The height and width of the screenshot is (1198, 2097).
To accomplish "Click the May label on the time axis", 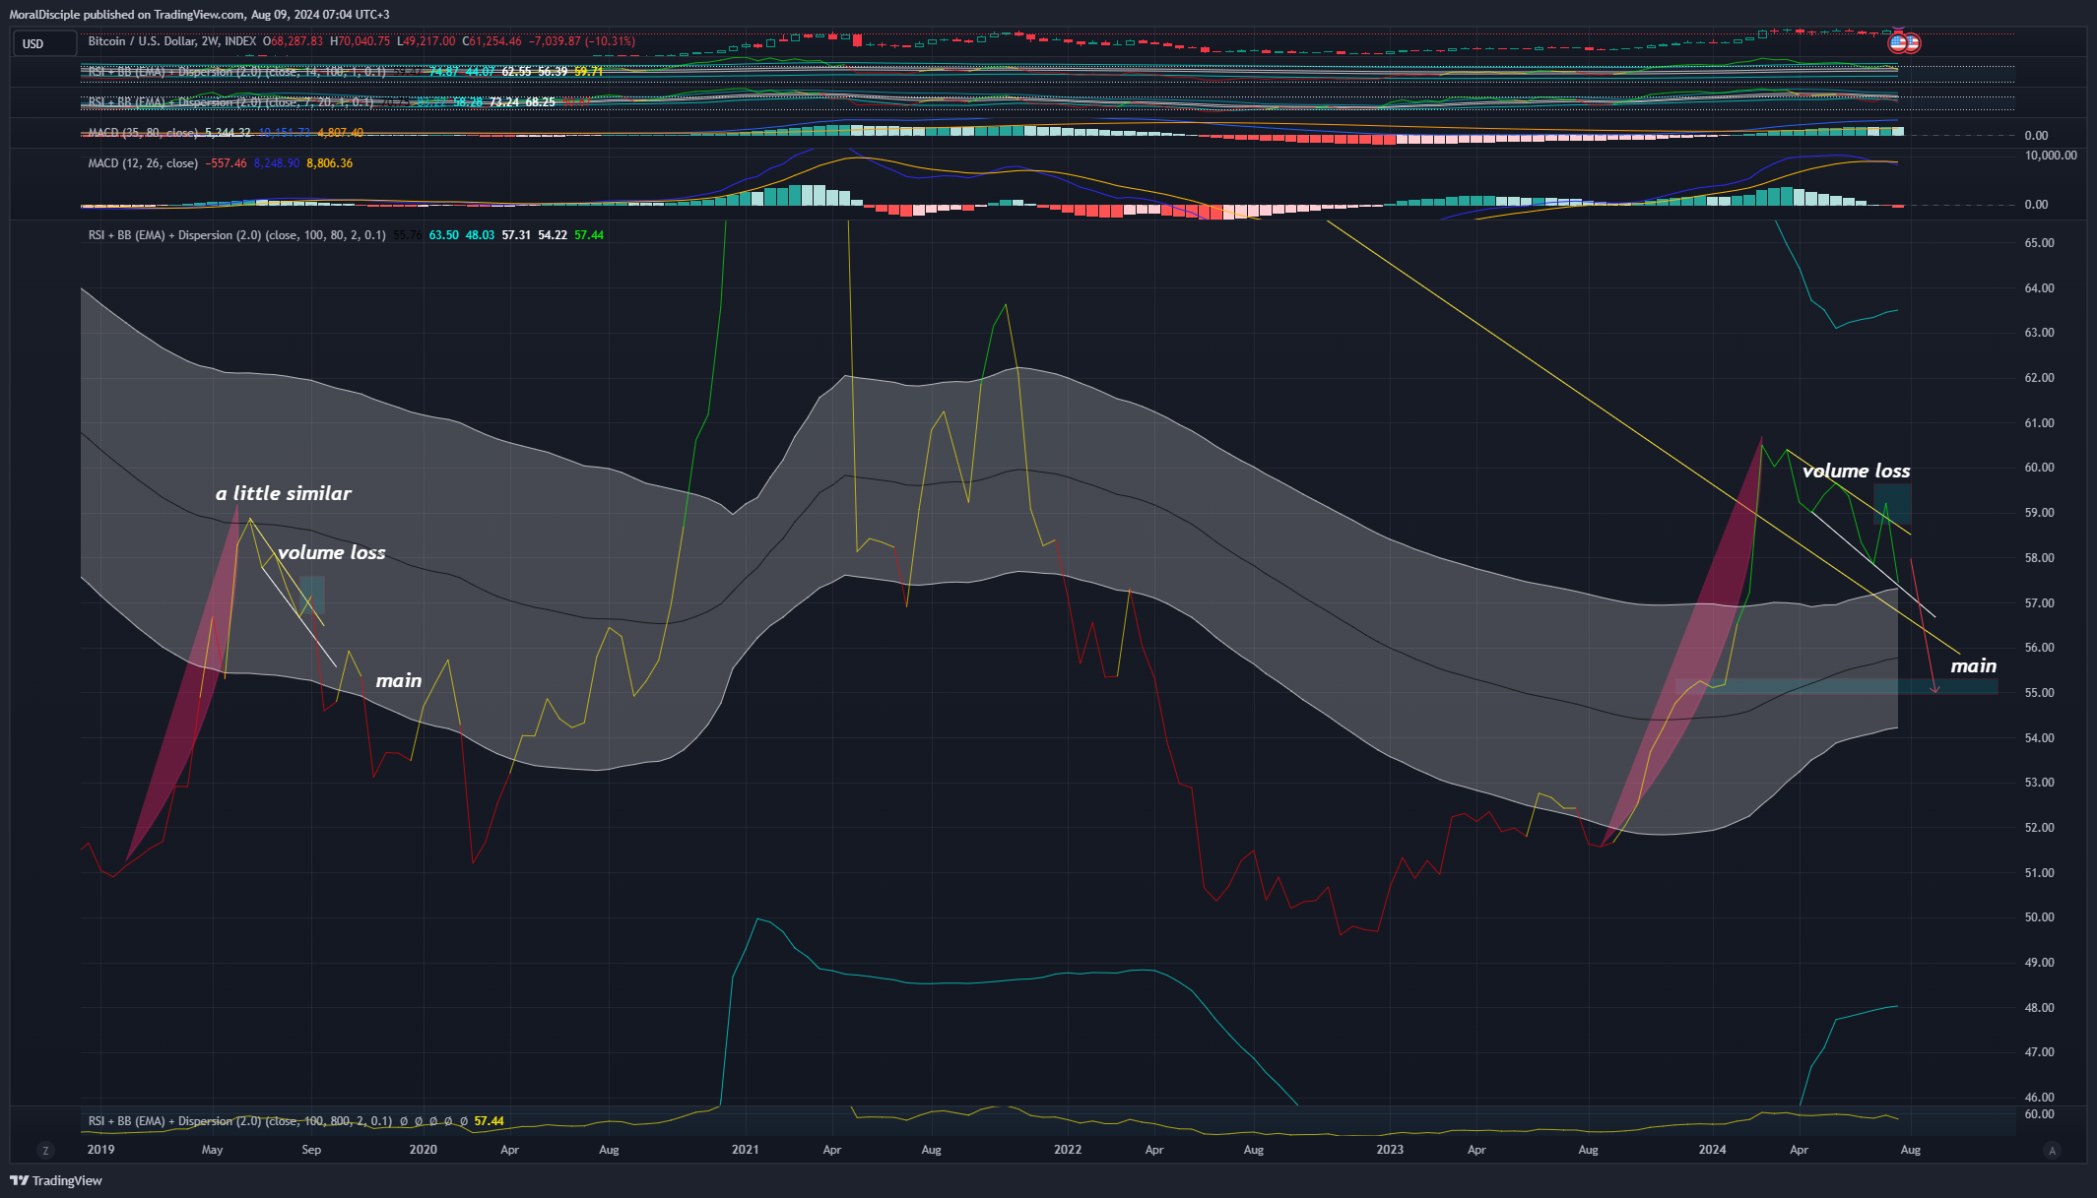I will pos(212,1150).
